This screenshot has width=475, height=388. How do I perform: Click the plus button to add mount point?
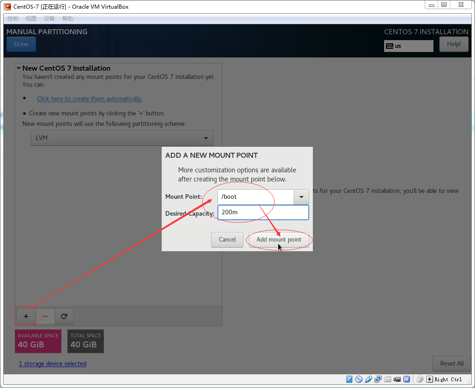[26, 316]
